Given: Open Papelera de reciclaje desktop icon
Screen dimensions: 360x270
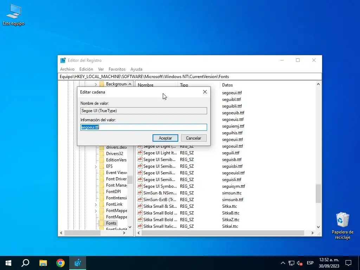Looking at the screenshot, I should coord(342,226).
